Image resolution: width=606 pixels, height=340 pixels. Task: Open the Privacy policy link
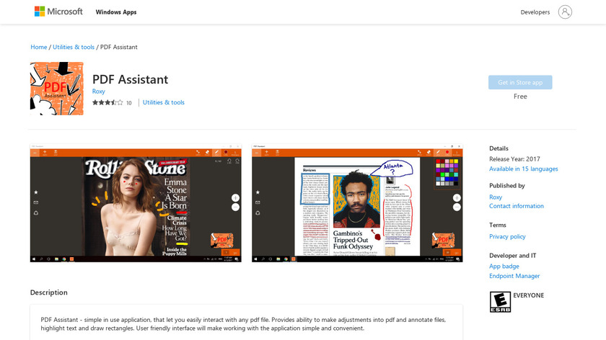coord(507,236)
